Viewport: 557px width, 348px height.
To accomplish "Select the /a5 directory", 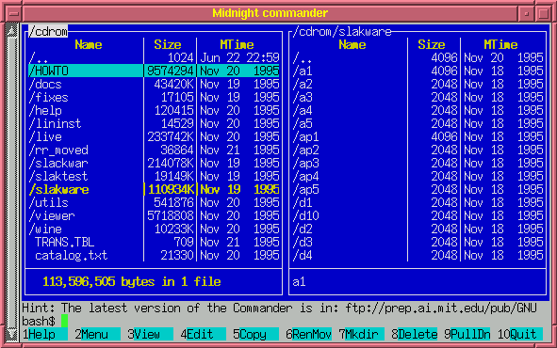I will click(418, 123).
